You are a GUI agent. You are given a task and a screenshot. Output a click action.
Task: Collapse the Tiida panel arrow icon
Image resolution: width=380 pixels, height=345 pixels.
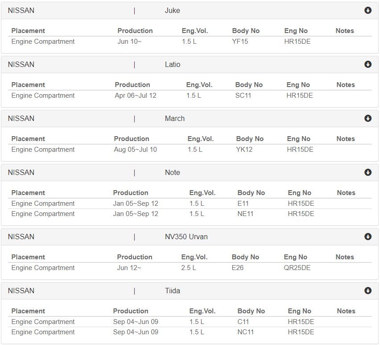pyautogui.click(x=368, y=291)
